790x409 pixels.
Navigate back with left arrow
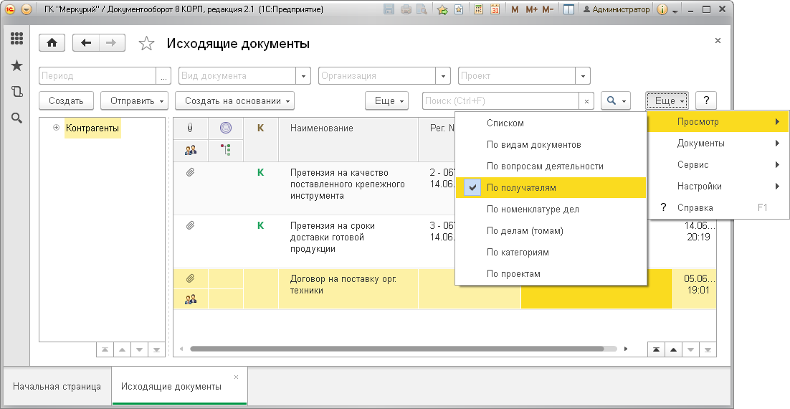[x=85, y=43]
